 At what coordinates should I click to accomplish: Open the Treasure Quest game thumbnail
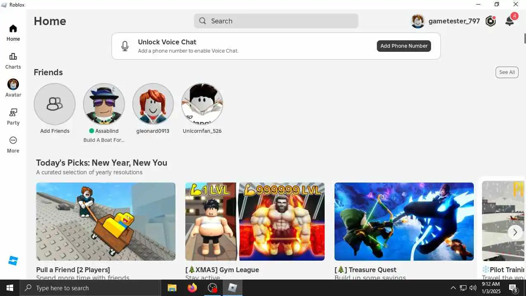pyautogui.click(x=404, y=222)
